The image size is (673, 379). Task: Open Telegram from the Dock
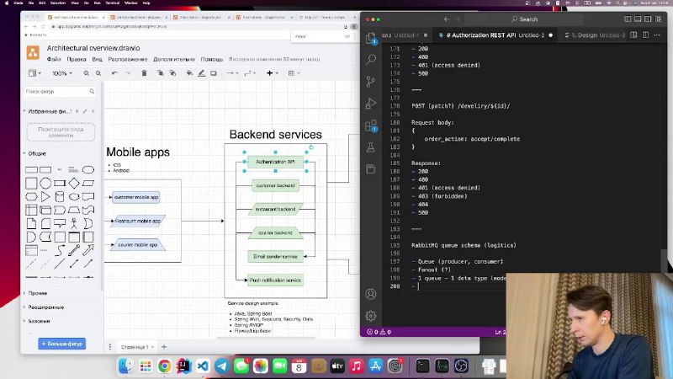(222, 366)
